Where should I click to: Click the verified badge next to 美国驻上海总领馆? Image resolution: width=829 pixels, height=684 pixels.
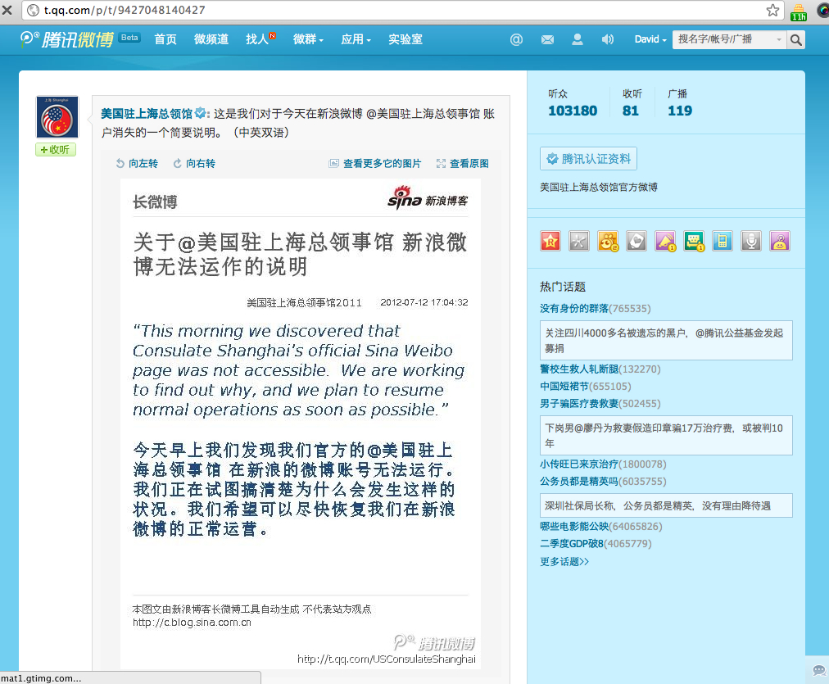[x=201, y=112]
